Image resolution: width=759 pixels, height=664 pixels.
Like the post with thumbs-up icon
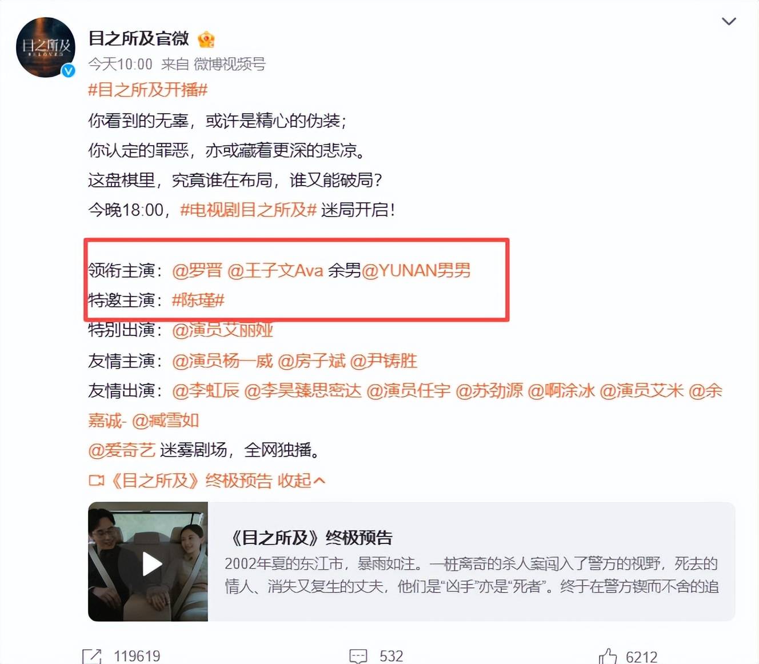click(x=608, y=656)
